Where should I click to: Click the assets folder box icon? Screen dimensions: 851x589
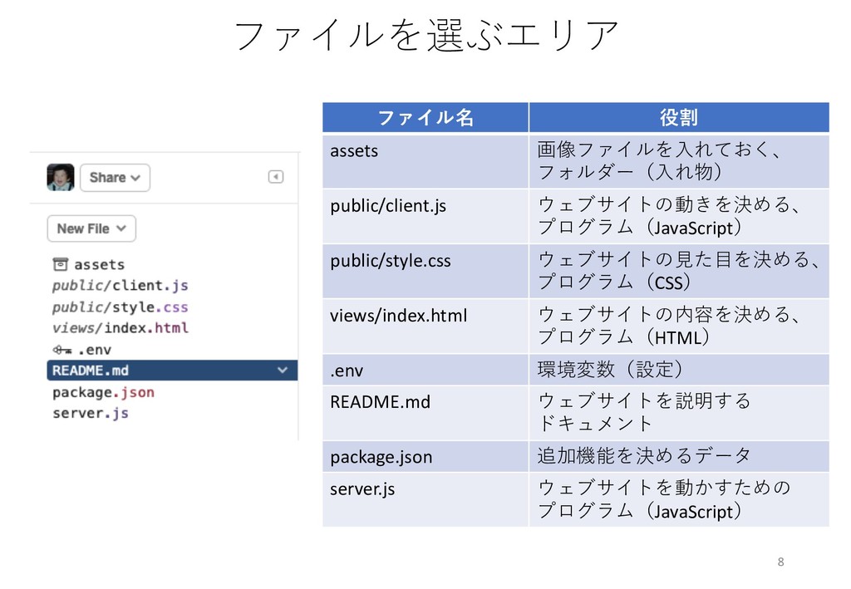tap(61, 264)
